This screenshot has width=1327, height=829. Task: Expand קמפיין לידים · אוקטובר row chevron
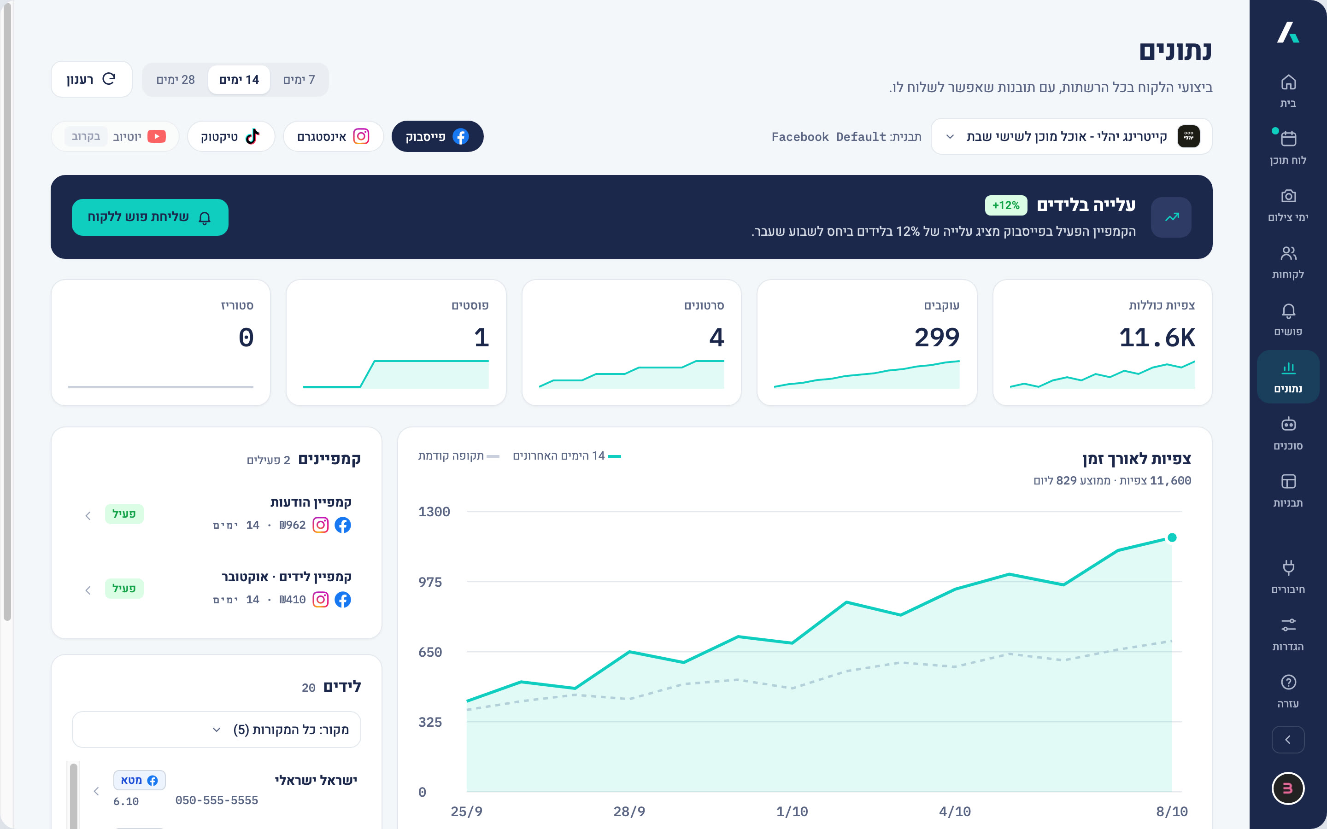point(88,590)
